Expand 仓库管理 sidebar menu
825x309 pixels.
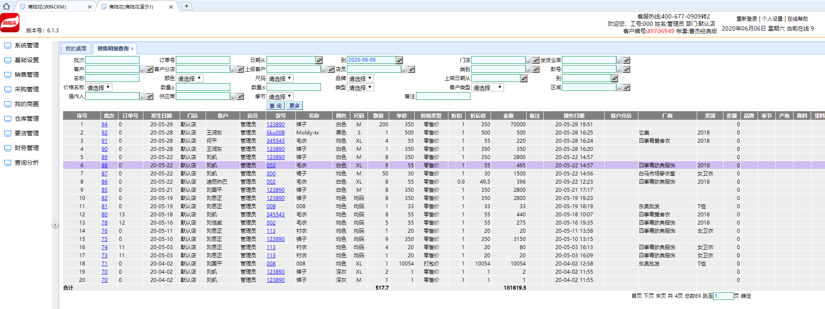pos(27,119)
